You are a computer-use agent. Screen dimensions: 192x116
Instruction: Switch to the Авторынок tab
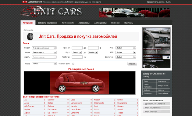tap(28, 23)
